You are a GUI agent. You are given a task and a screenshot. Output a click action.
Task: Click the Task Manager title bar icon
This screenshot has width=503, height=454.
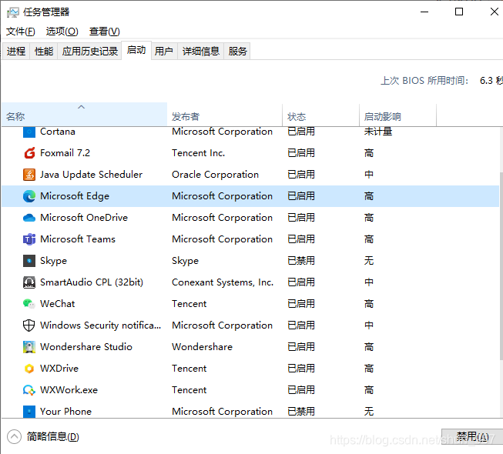click(13, 12)
